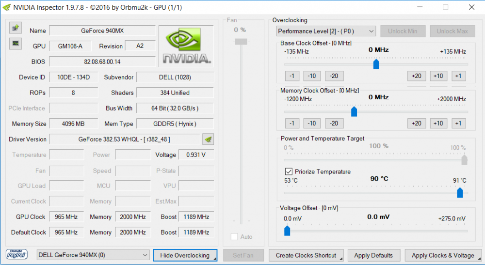Increase Base Clock Offset by 1

[x=459, y=76]
